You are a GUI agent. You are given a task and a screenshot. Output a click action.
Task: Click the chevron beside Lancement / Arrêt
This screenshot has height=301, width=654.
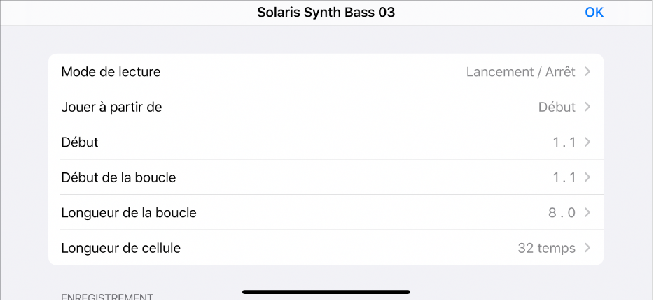[587, 72]
